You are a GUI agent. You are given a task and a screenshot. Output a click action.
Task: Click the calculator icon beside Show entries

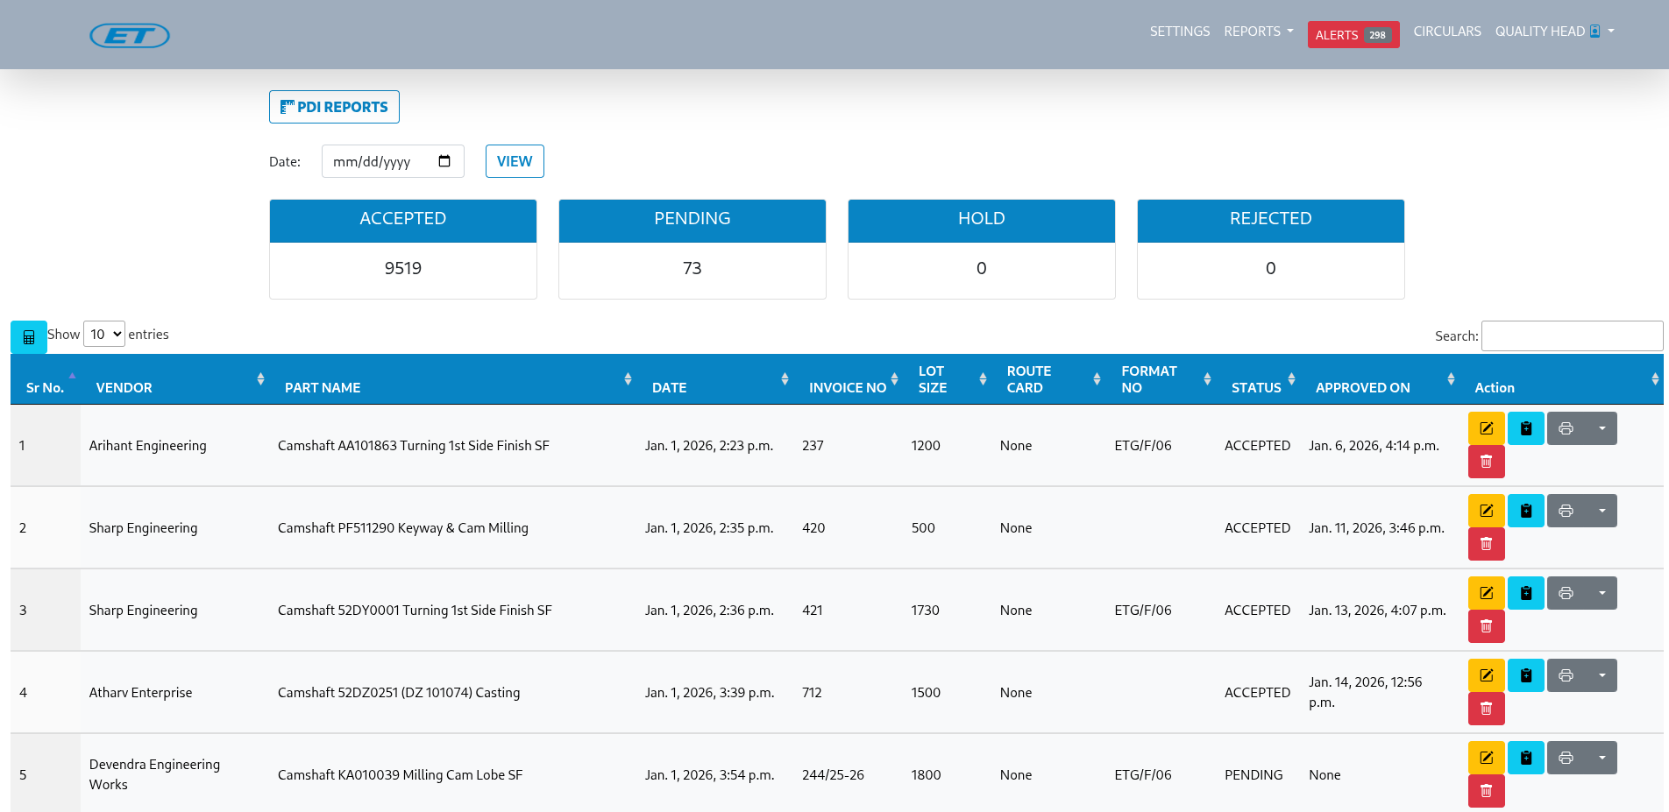29,337
